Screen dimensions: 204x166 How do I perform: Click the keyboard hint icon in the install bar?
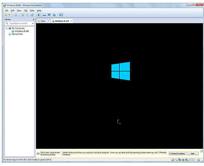[38, 154]
